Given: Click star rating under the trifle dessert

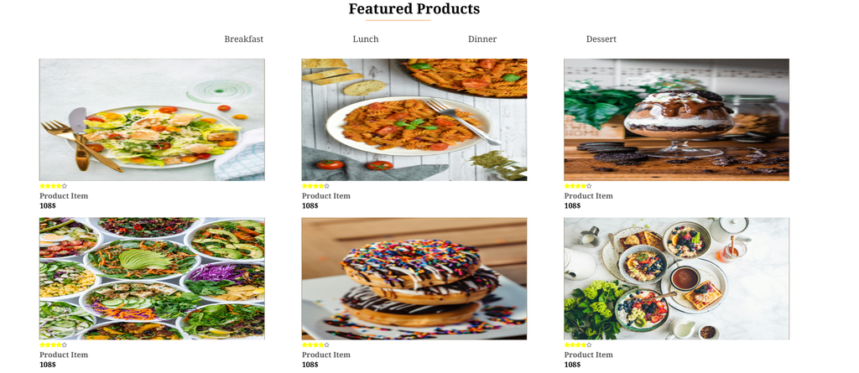Looking at the screenshot, I should tap(578, 186).
